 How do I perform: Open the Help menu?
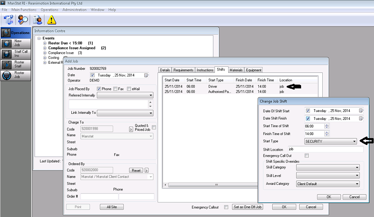(x=112, y=10)
